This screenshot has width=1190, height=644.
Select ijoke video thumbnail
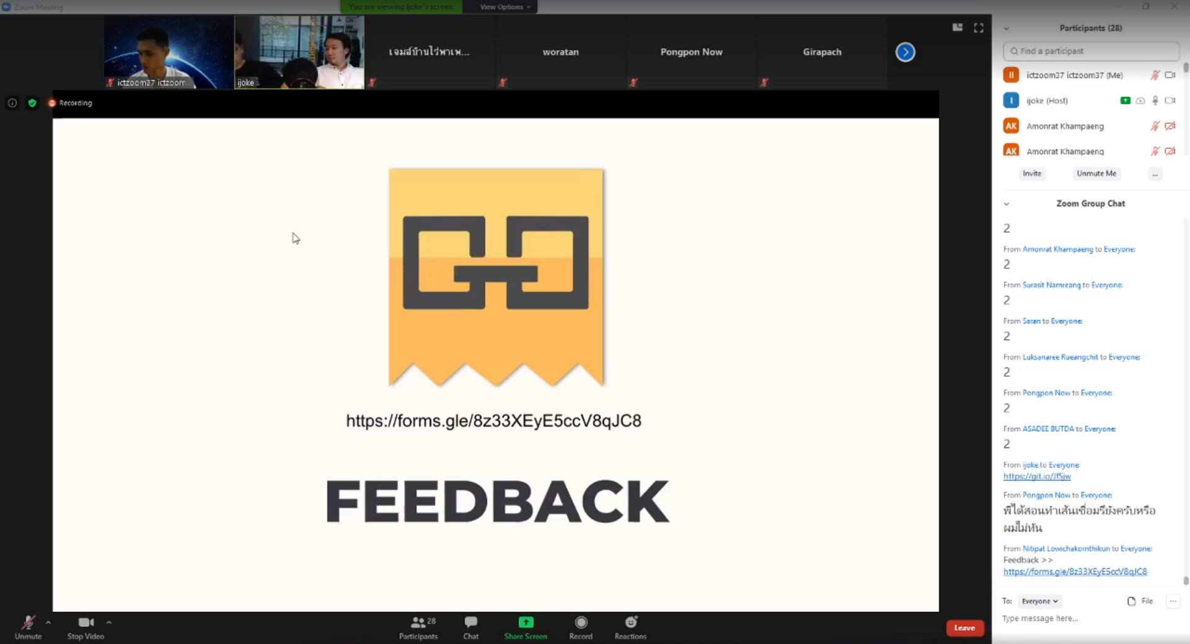pos(299,52)
